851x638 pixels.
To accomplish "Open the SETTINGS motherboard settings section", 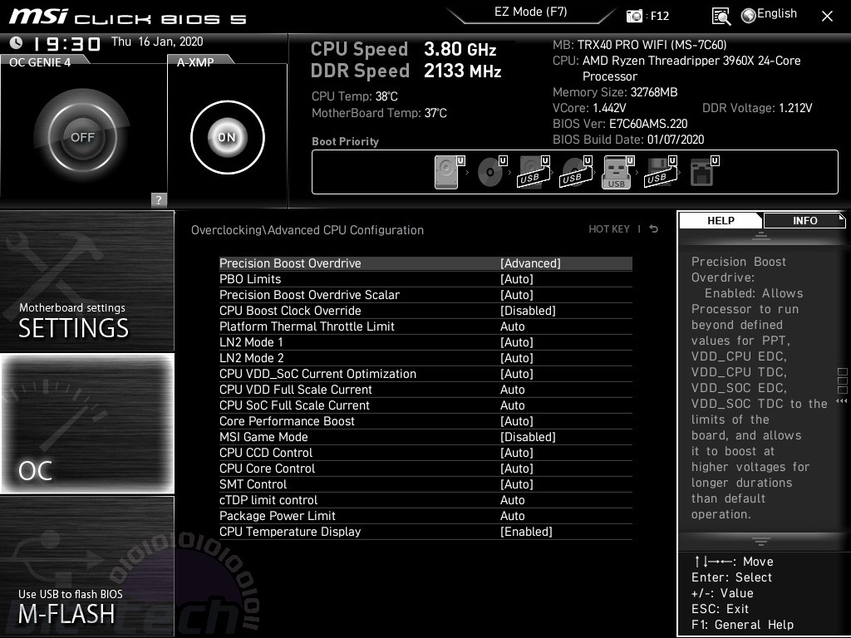I will point(86,281).
